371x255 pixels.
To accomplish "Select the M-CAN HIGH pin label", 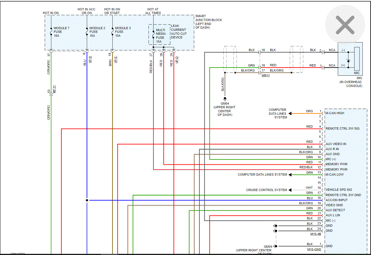I will 335,113.
